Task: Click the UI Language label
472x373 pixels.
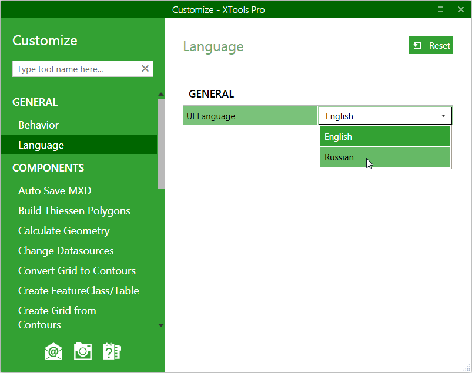Action: click(x=210, y=116)
